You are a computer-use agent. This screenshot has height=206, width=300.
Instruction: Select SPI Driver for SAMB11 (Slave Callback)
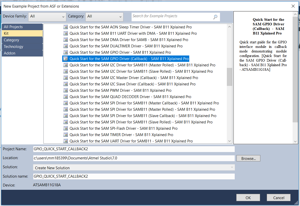[x=143, y=116]
